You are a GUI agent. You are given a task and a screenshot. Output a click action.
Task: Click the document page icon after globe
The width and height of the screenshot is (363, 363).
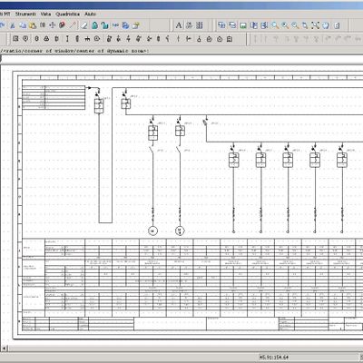337,25
